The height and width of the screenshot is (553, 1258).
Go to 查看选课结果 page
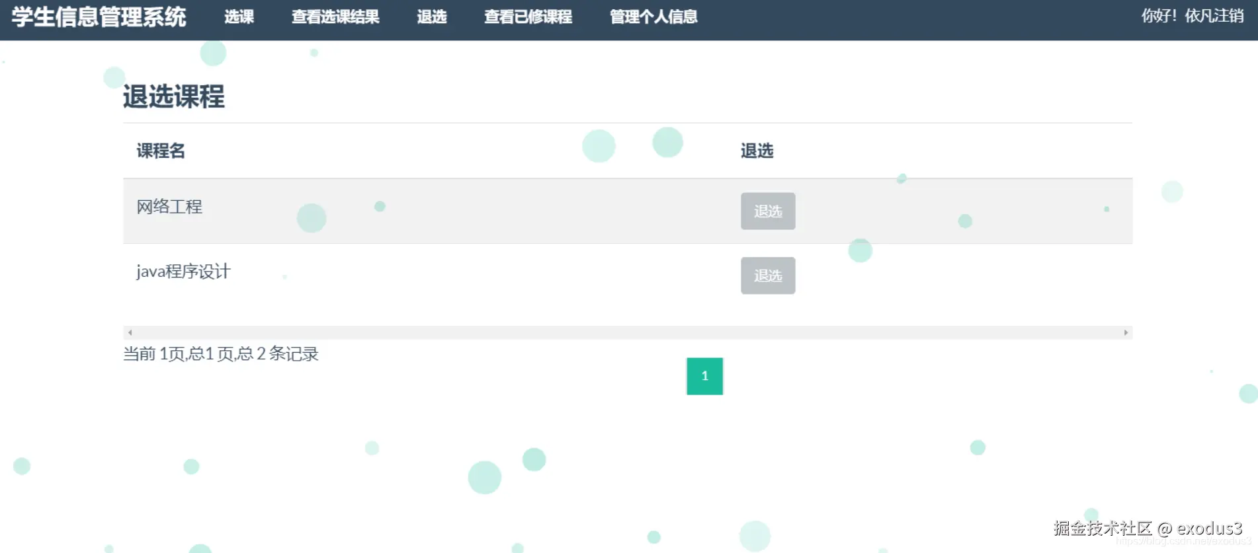335,17
